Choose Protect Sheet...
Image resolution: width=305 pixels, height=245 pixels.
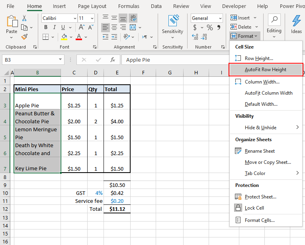(266, 197)
